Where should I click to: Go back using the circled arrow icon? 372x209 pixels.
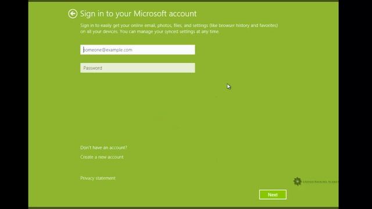coord(73,14)
